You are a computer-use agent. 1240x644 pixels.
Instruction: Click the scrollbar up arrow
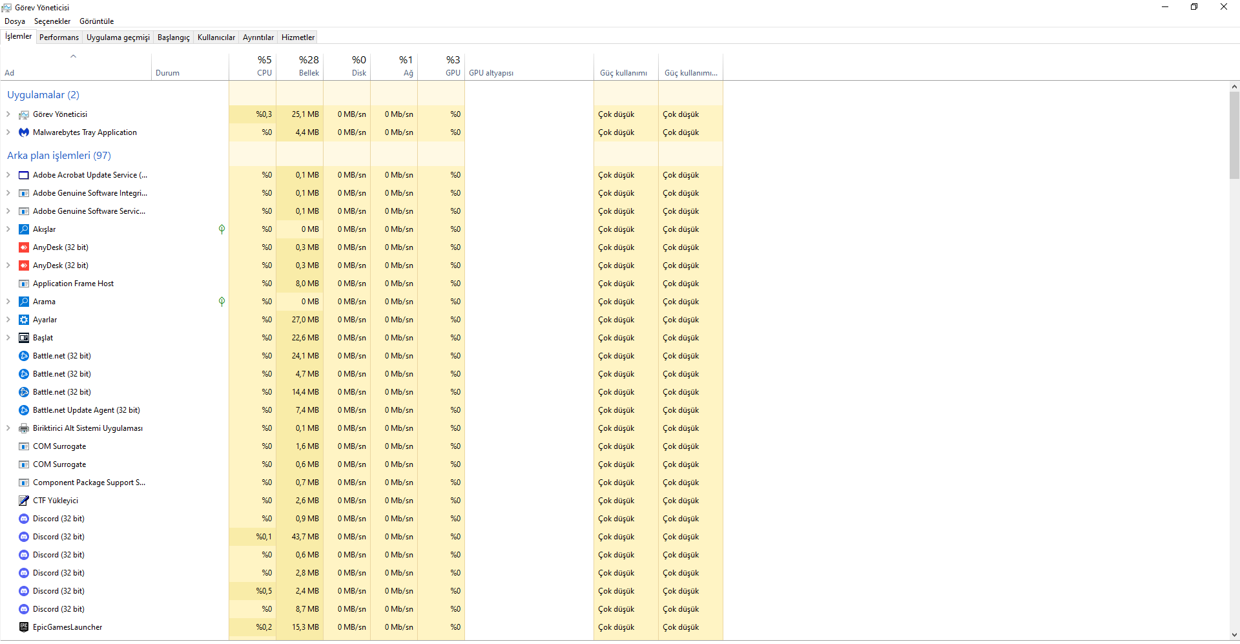coord(1234,87)
